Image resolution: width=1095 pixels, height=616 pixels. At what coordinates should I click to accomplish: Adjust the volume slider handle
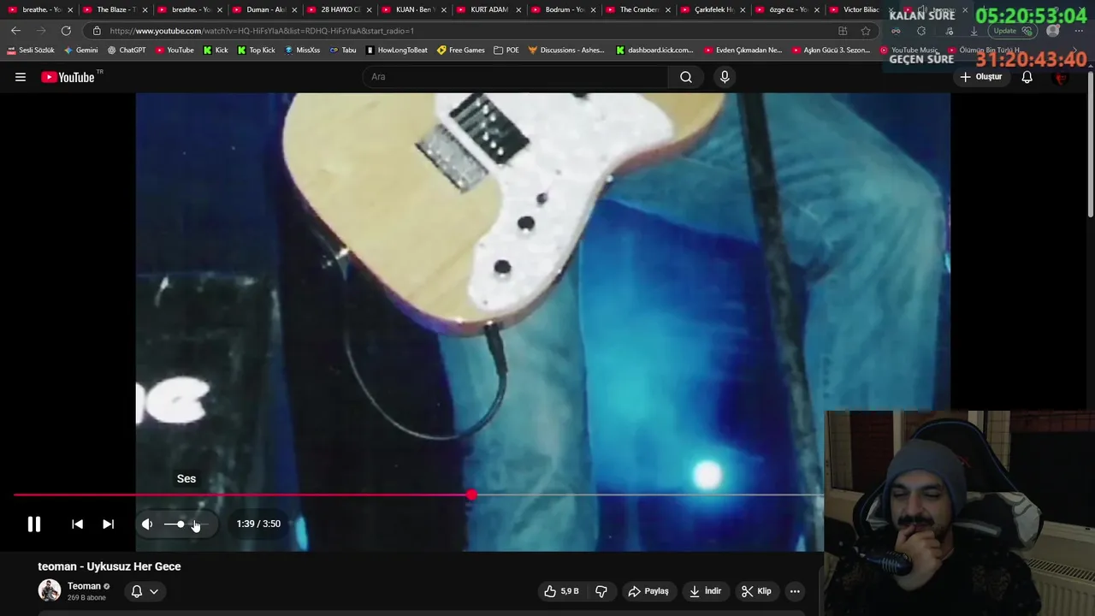click(x=181, y=524)
